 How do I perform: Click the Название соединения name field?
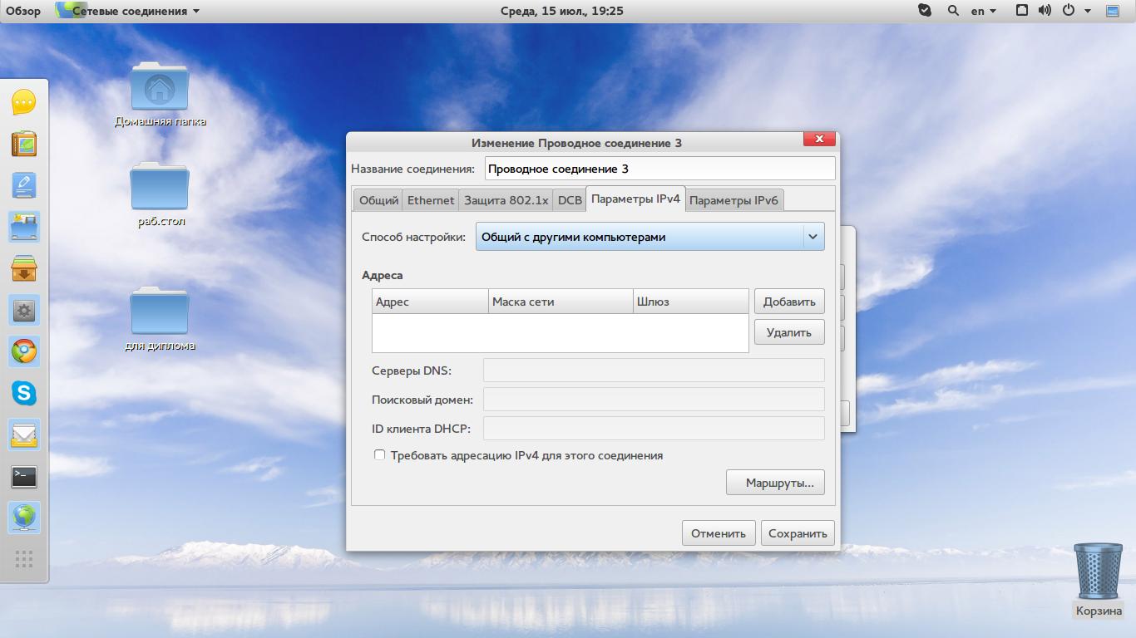[659, 169]
